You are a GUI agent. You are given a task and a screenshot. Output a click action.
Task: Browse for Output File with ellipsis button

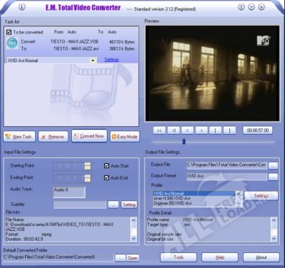[273, 165]
